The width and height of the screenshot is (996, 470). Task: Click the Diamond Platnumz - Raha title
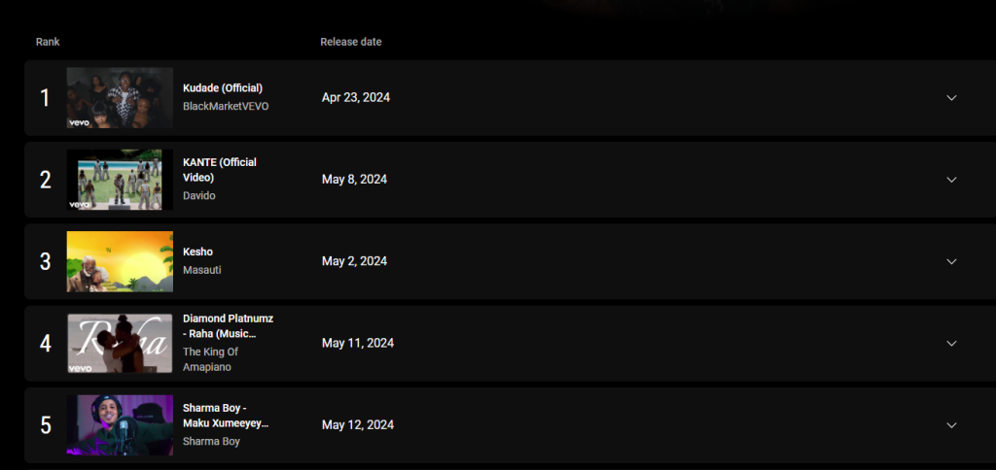[x=228, y=326]
